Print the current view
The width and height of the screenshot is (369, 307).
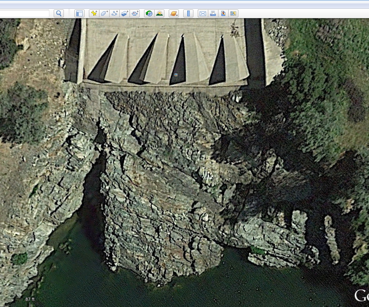pyautogui.click(x=213, y=13)
